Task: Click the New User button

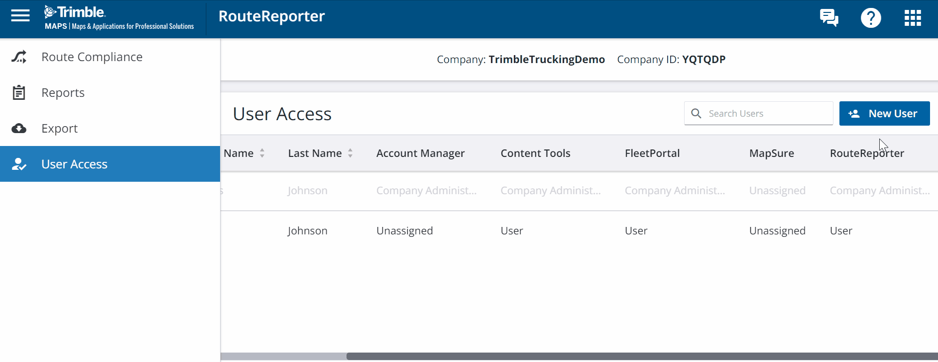Action: pyautogui.click(x=884, y=114)
